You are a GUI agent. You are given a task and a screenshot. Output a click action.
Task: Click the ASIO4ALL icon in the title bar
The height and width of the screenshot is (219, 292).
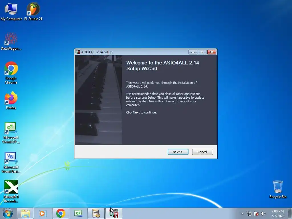pyautogui.click(x=78, y=52)
